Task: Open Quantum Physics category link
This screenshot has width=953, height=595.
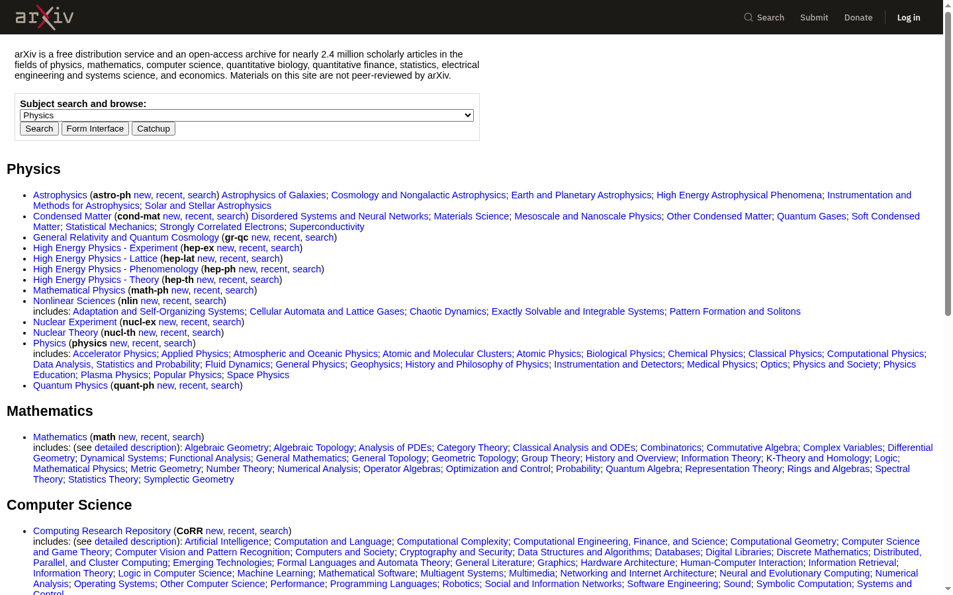Action: point(70,385)
